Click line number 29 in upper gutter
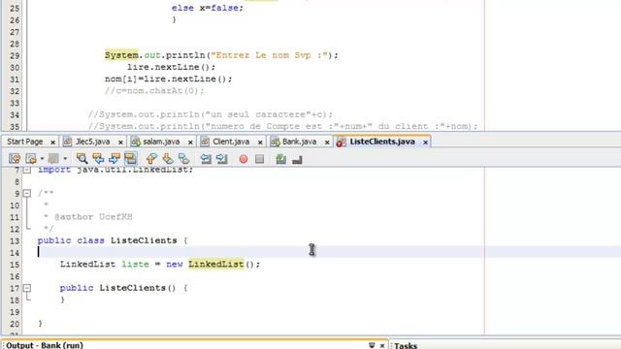Viewport: 621px width, 349px height. coord(15,56)
